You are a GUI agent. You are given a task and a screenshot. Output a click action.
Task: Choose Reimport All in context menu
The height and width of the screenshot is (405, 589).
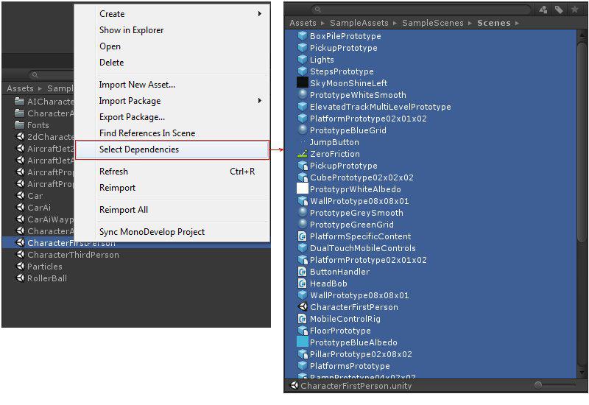pyautogui.click(x=124, y=210)
